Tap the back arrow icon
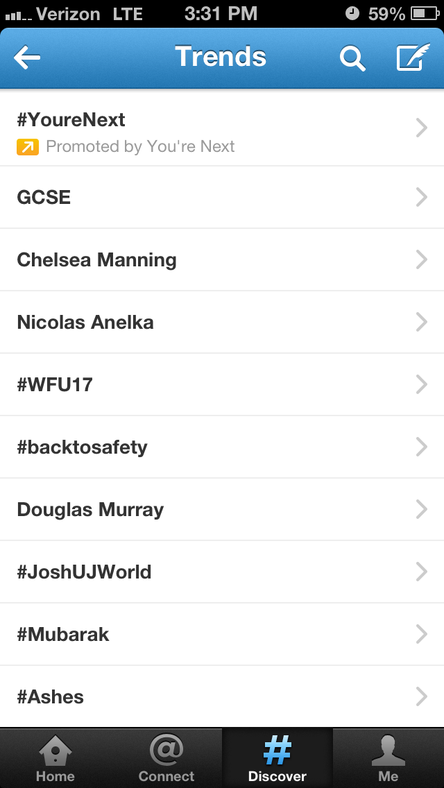This screenshot has width=444, height=788. point(27,58)
